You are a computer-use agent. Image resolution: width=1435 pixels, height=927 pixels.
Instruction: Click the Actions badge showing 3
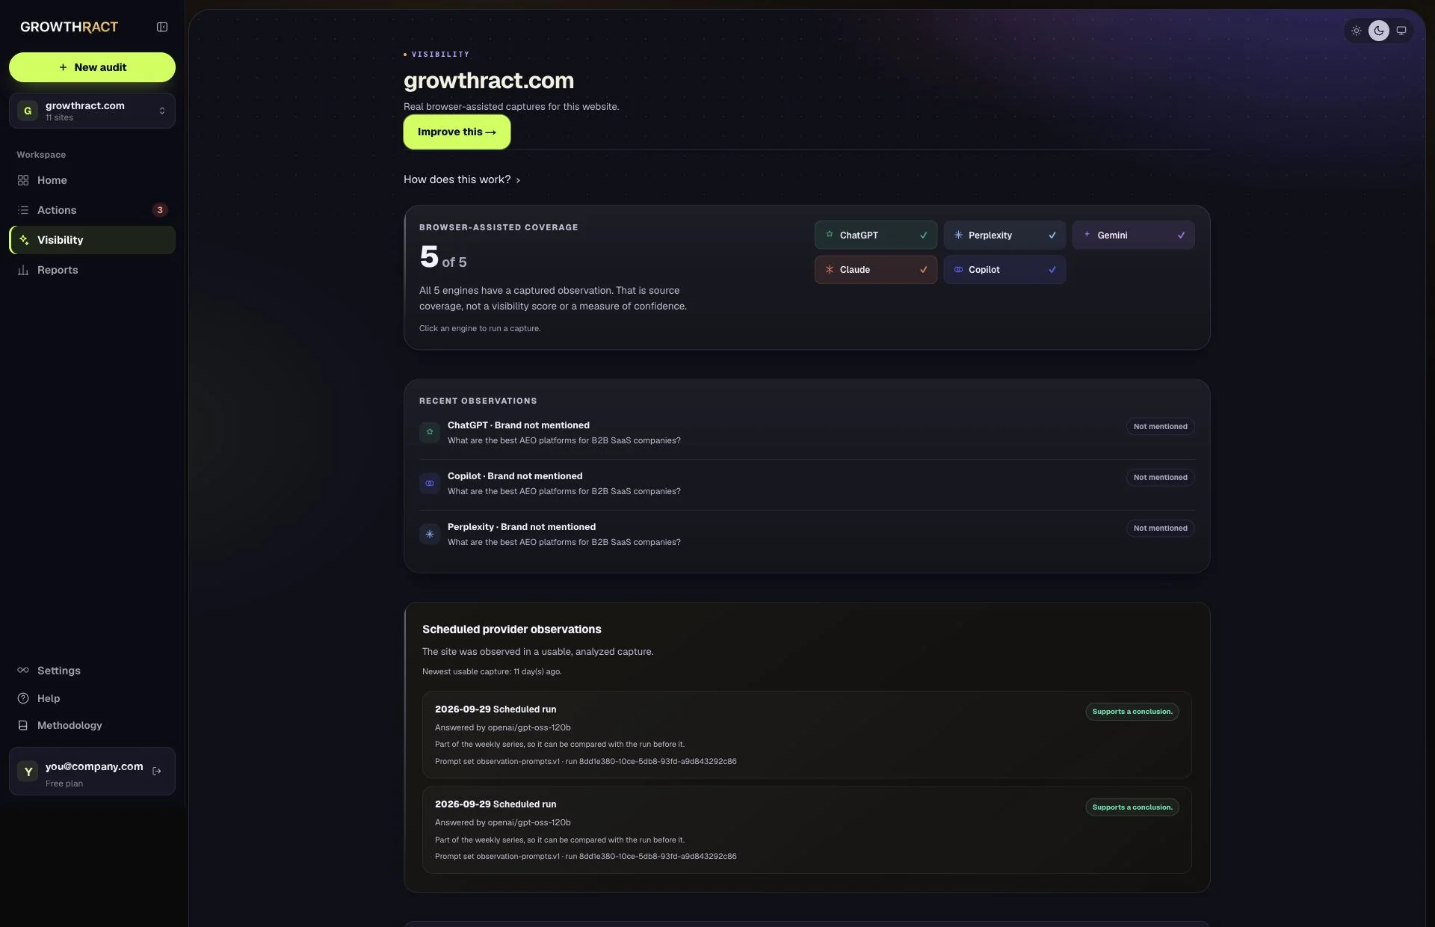160,210
